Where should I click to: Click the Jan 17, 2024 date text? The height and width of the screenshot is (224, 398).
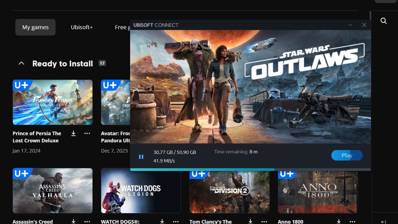coord(27,151)
